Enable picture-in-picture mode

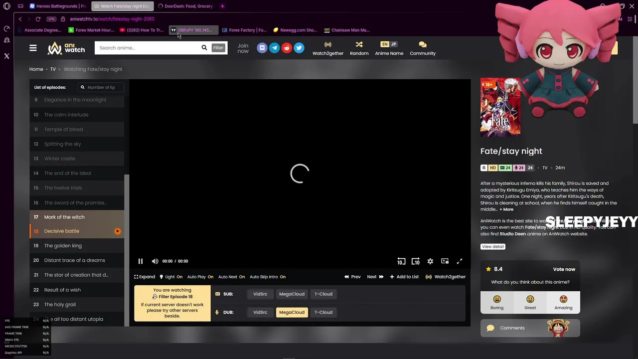tap(445, 261)
